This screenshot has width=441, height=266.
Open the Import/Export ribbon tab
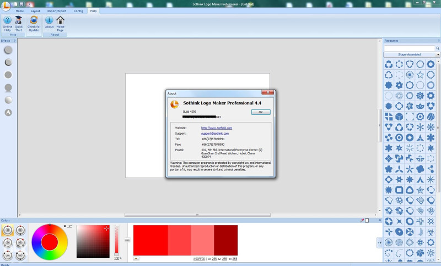[x=57, y=11]
